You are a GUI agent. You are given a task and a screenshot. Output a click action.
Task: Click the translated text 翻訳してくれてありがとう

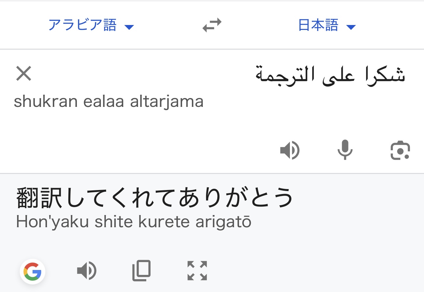click(x=154, y=198)
